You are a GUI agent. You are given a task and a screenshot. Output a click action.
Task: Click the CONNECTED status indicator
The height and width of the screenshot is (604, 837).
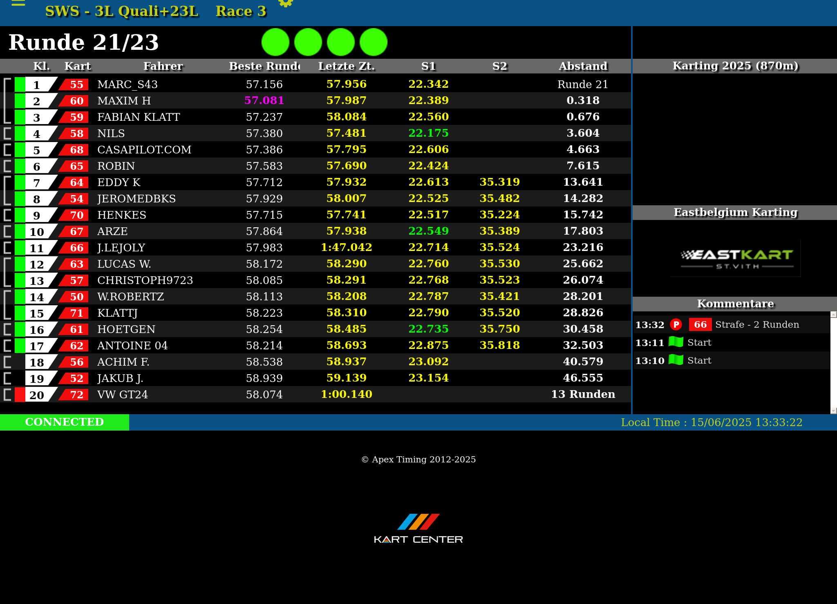pyautogui.click(x=65, y=422)
